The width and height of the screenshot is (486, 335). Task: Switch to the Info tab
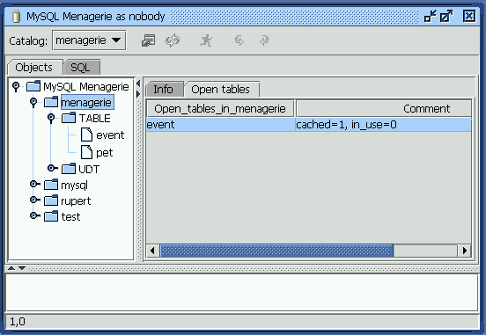point(164,90)
